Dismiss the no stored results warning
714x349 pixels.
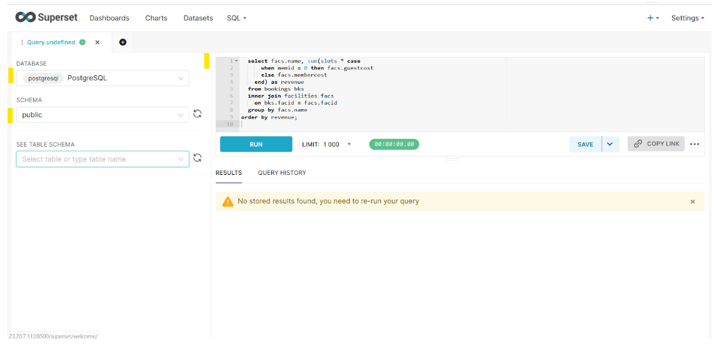(693, 202)
